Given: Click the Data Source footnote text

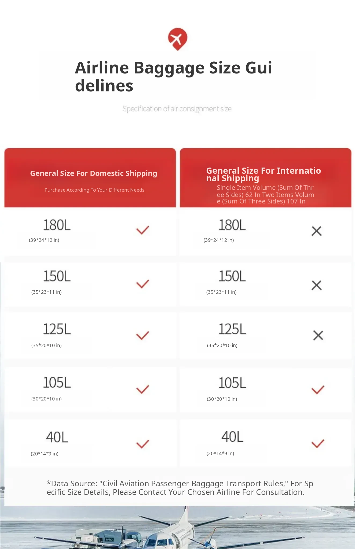Looking at the screenshot, I should tap(180, 488).
